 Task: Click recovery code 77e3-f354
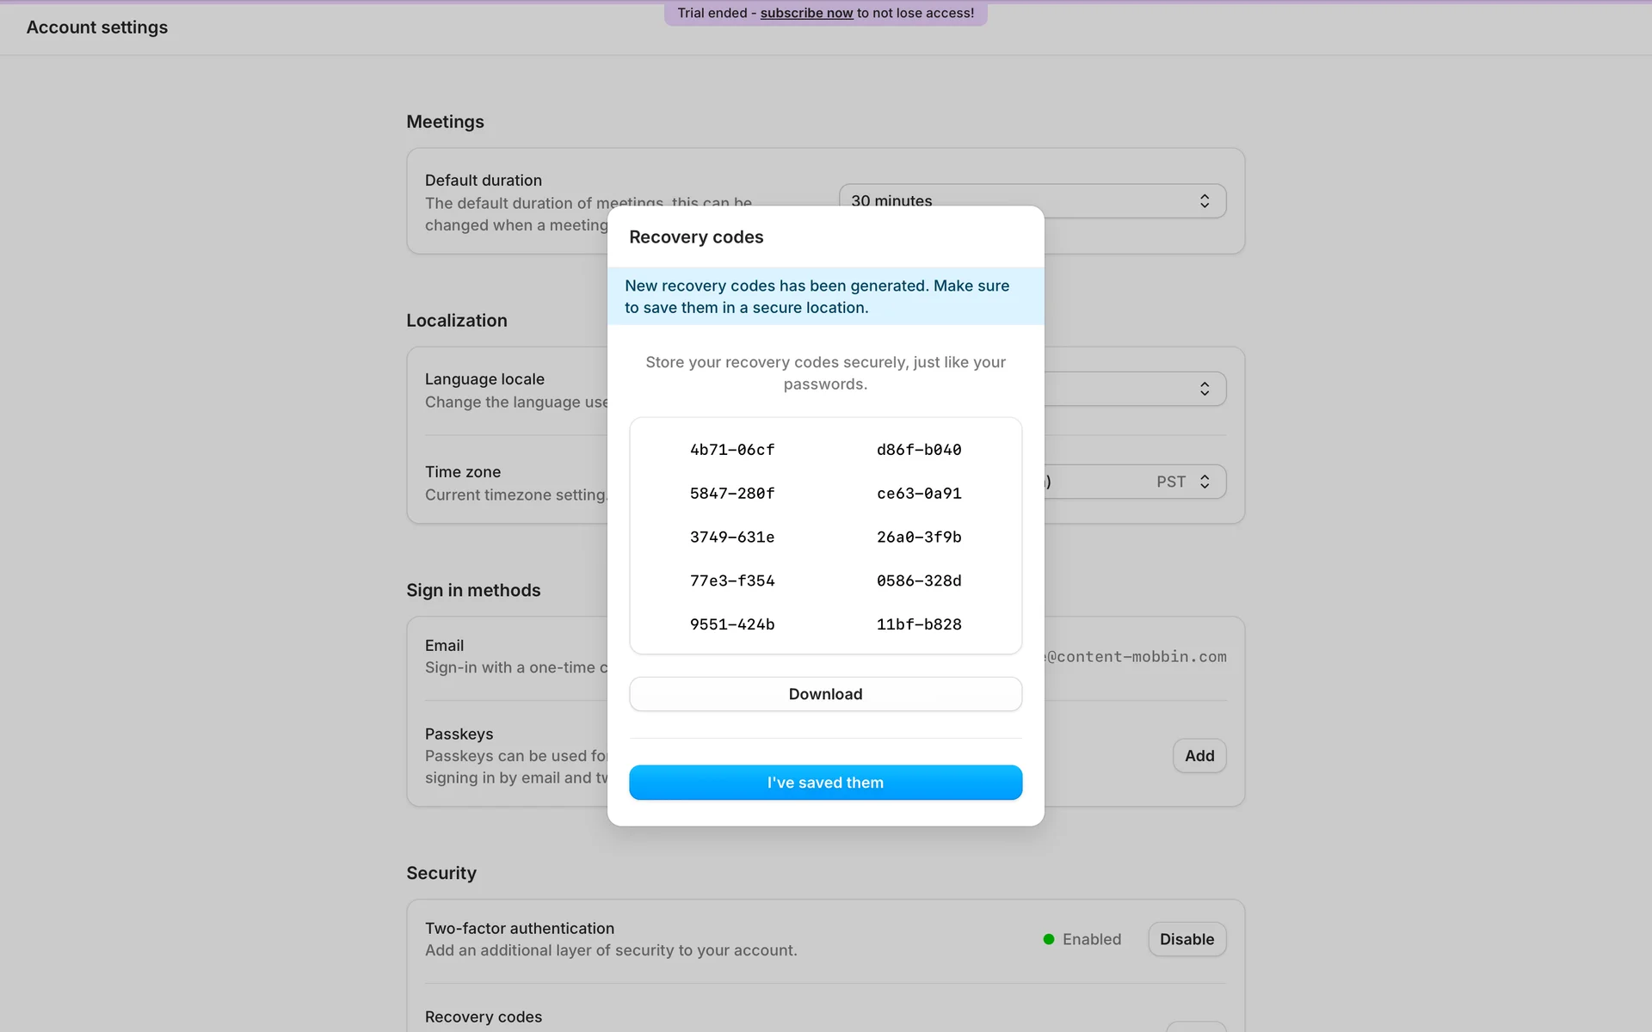click(732, 581)
